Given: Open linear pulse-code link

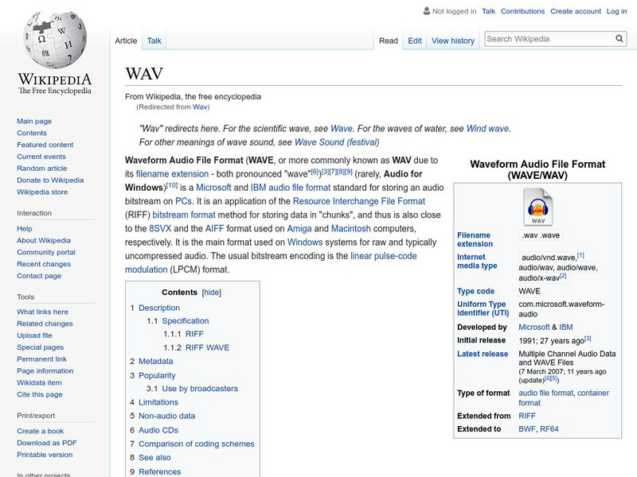Looking at the screenshot, I should point(384,256).
